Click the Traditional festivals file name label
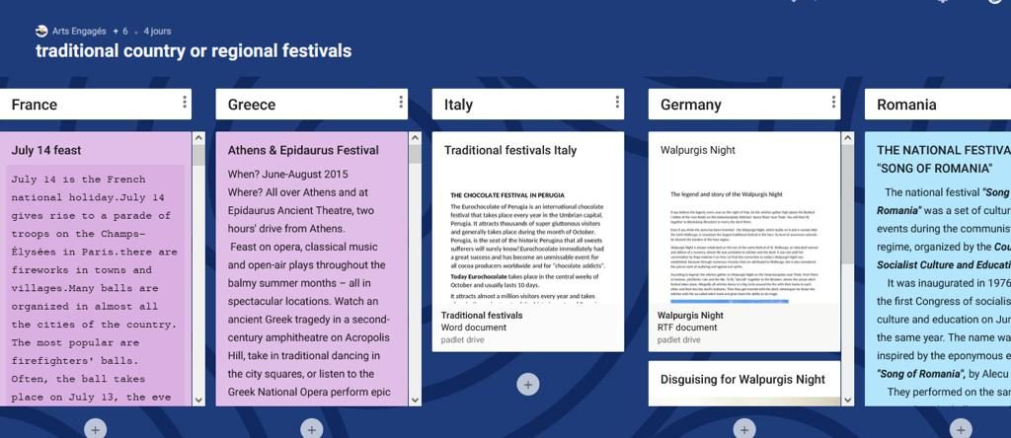This screenshot has height=438, width=1011. pyautogui.click(x=482, y=315)
